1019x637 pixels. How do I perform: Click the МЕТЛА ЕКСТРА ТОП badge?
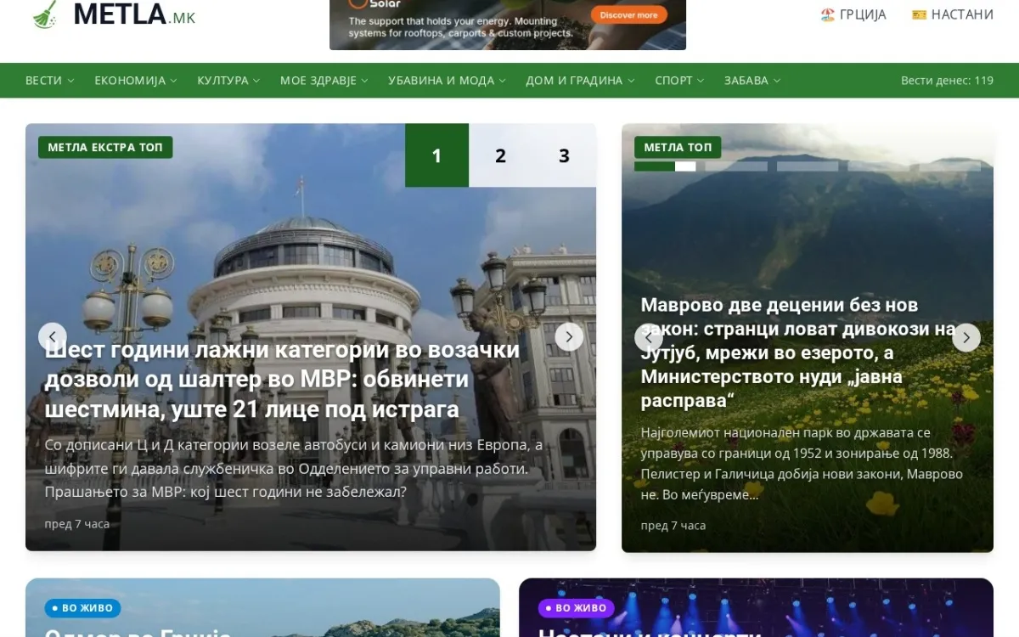105,147
